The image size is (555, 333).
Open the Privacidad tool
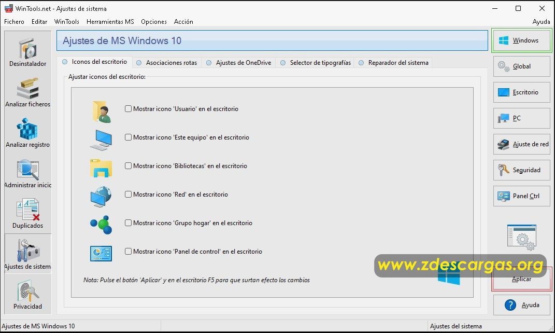(27, 295)
